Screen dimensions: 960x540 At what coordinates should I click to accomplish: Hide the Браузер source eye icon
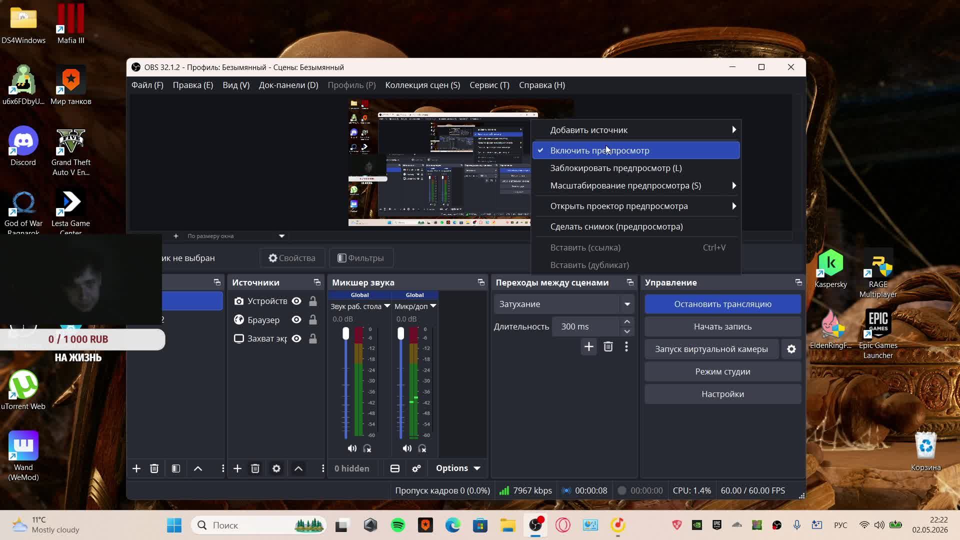[296, 320]
